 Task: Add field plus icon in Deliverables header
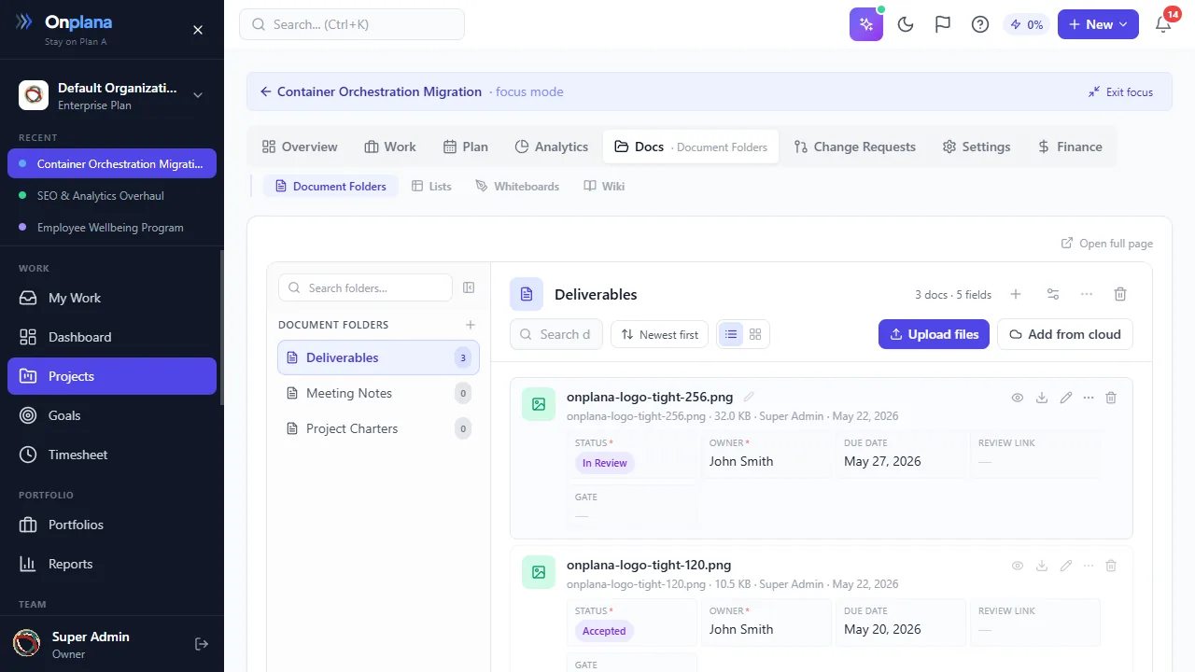pyautogui.click(x=1016, y=294)
